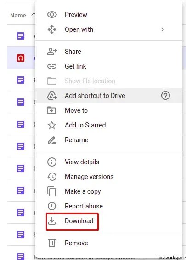Choose Get link from the menu
The image size is (186, 260).
[109, 66]
